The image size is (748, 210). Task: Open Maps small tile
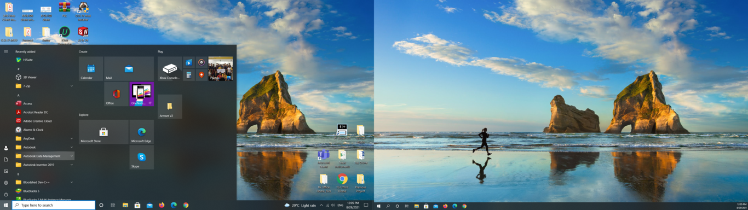(x=202, y=75)
